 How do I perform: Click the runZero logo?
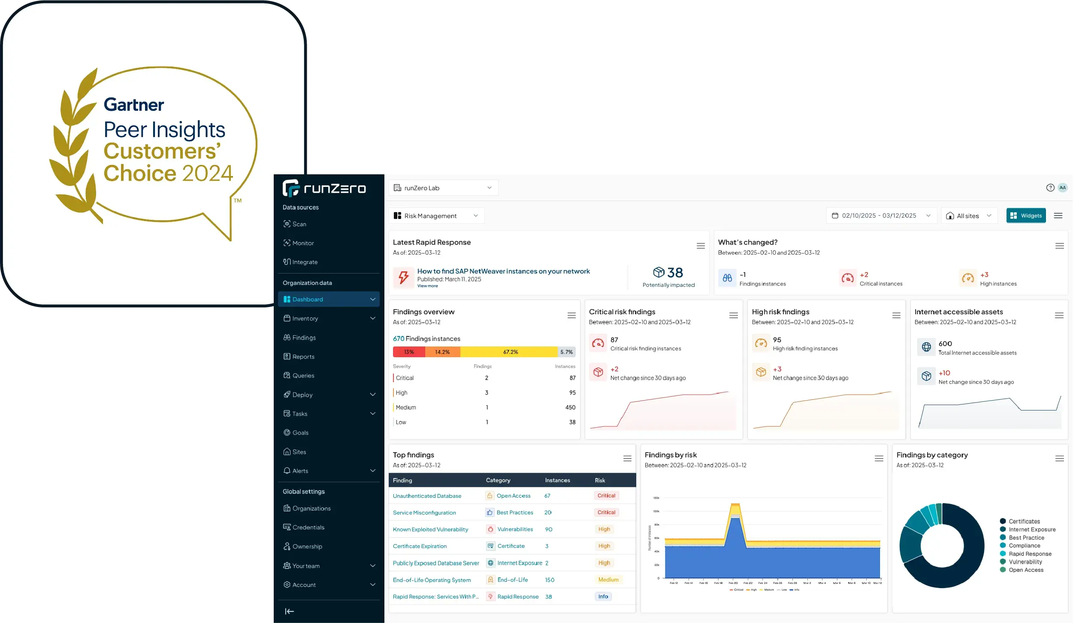pyautogui.click(x=324, y=188)
